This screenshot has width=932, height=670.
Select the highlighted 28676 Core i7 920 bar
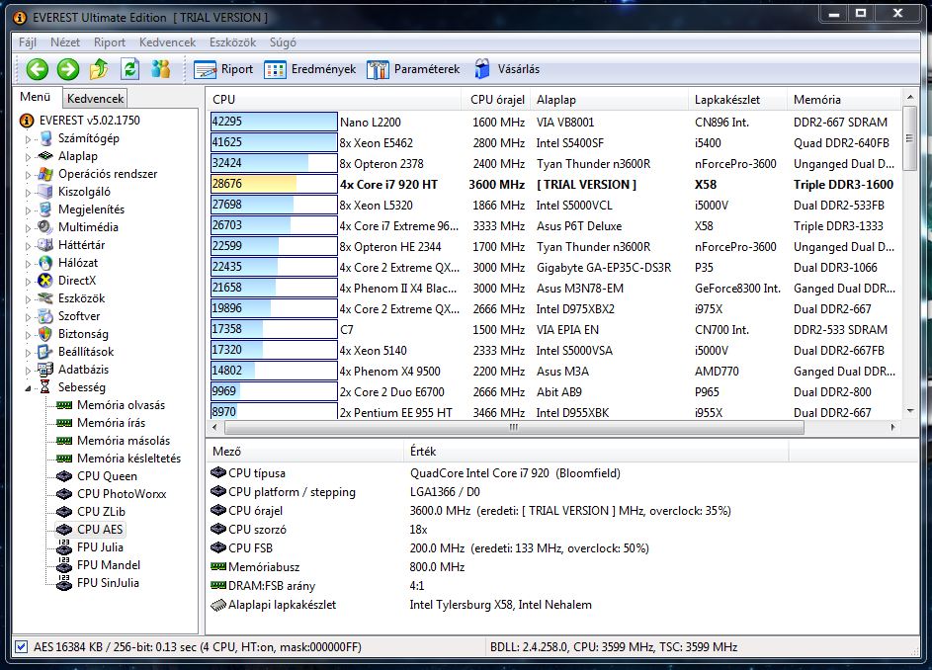click(274, 184)
